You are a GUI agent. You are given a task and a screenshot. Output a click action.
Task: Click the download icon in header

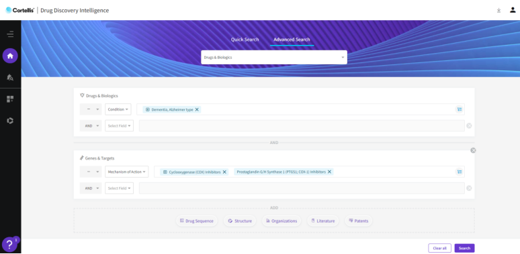[499, 10]
